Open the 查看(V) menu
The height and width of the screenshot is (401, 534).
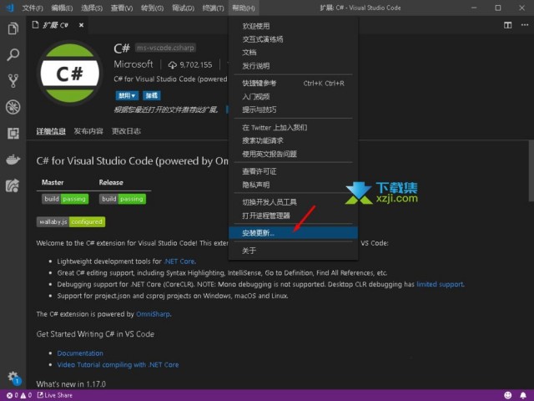tap(122, 8)
